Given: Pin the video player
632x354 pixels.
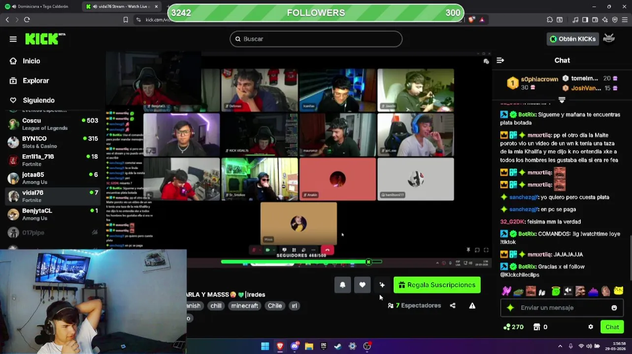Looking at the screenshot, I should click(x=468, y=250).
